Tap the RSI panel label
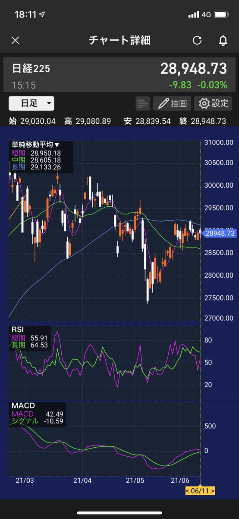 pyautogui.click(x=18, y=331)
